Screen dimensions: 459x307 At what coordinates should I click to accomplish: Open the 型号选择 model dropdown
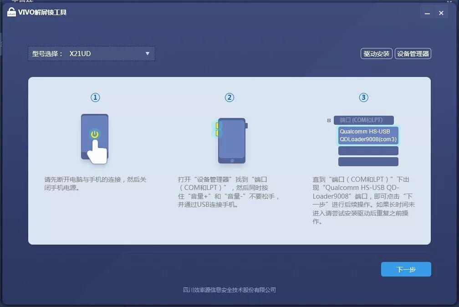[91, 53]
